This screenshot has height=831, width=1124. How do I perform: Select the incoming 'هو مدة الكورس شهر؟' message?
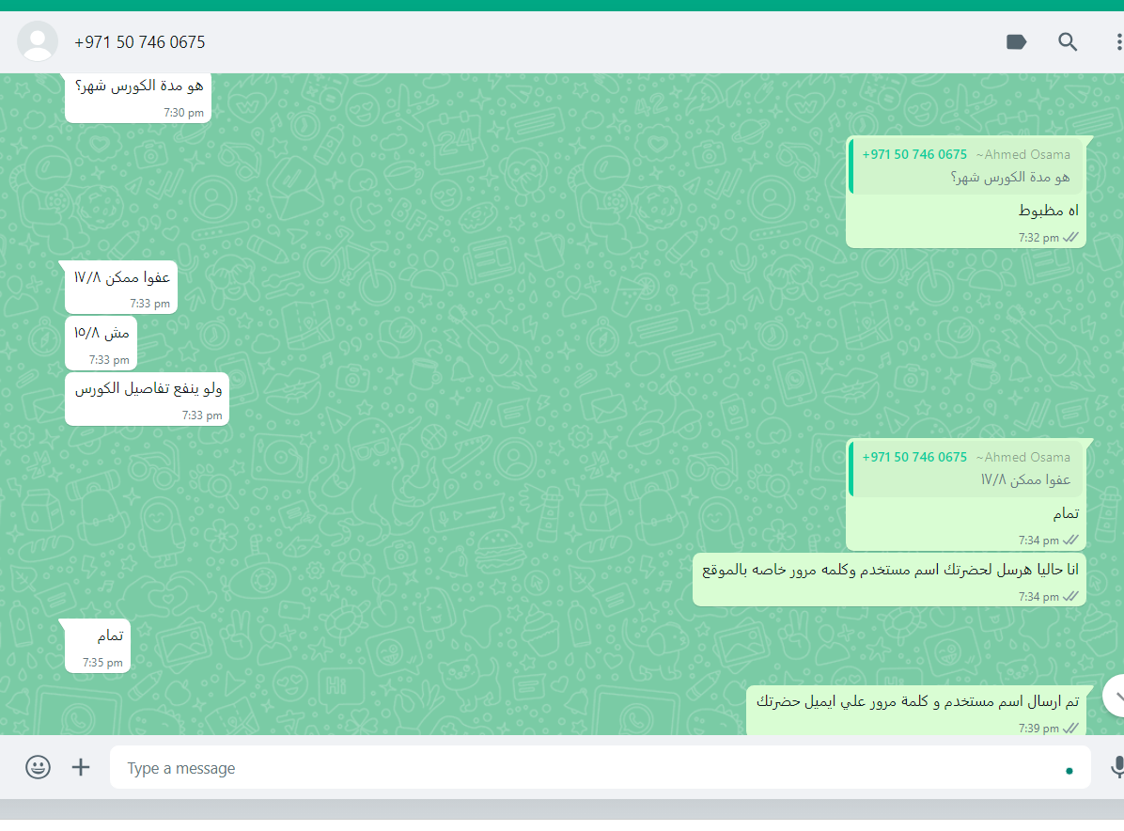pos(138,98)
